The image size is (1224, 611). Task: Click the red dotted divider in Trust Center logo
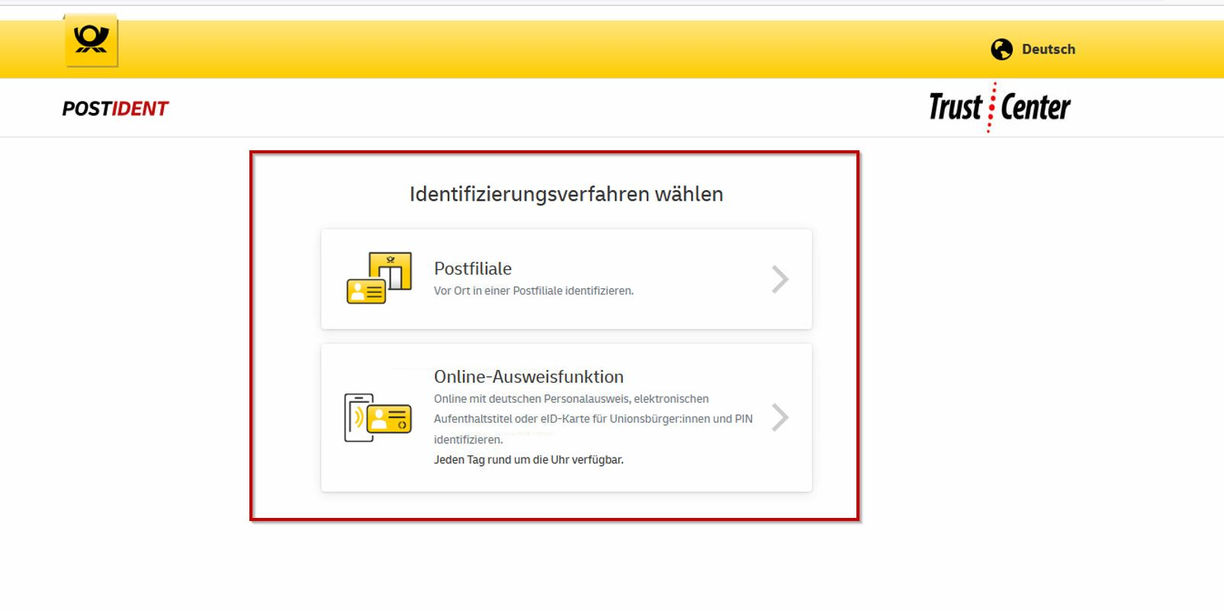(992, 108)
